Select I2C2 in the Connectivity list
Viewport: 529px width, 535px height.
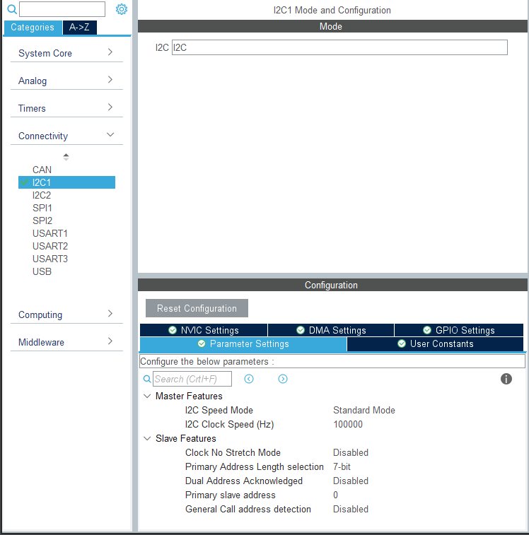42,195
